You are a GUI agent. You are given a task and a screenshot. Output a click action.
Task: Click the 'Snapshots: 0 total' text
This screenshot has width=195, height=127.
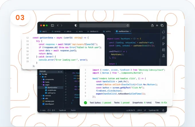pyautogui.click(x=142, y=103)
